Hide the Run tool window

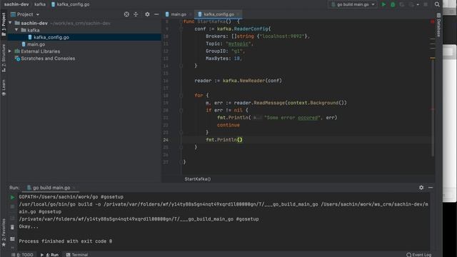(x=431, y=188)
